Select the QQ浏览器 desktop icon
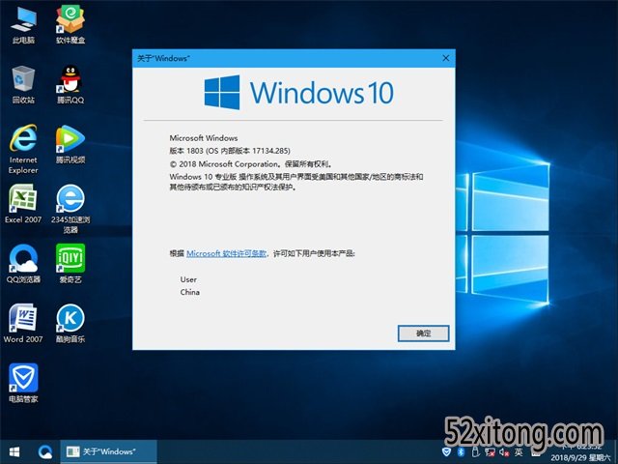The width and height of the screenshot is (618, 464). click(x=23, y=264)
